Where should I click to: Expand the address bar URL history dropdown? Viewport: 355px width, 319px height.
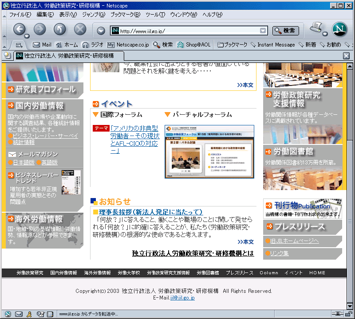pyautogui.click(x=263, y=31)
